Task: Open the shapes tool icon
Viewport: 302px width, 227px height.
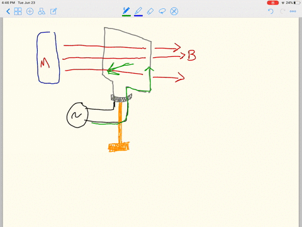Action: point(42,11)
